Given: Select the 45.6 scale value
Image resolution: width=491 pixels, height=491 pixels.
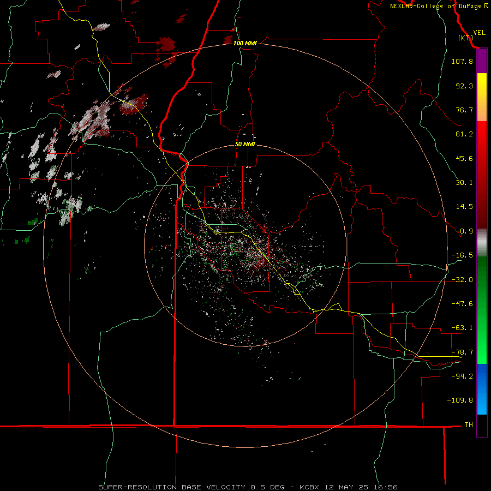Looking at the screenshot, I should (x=464, y=158).
